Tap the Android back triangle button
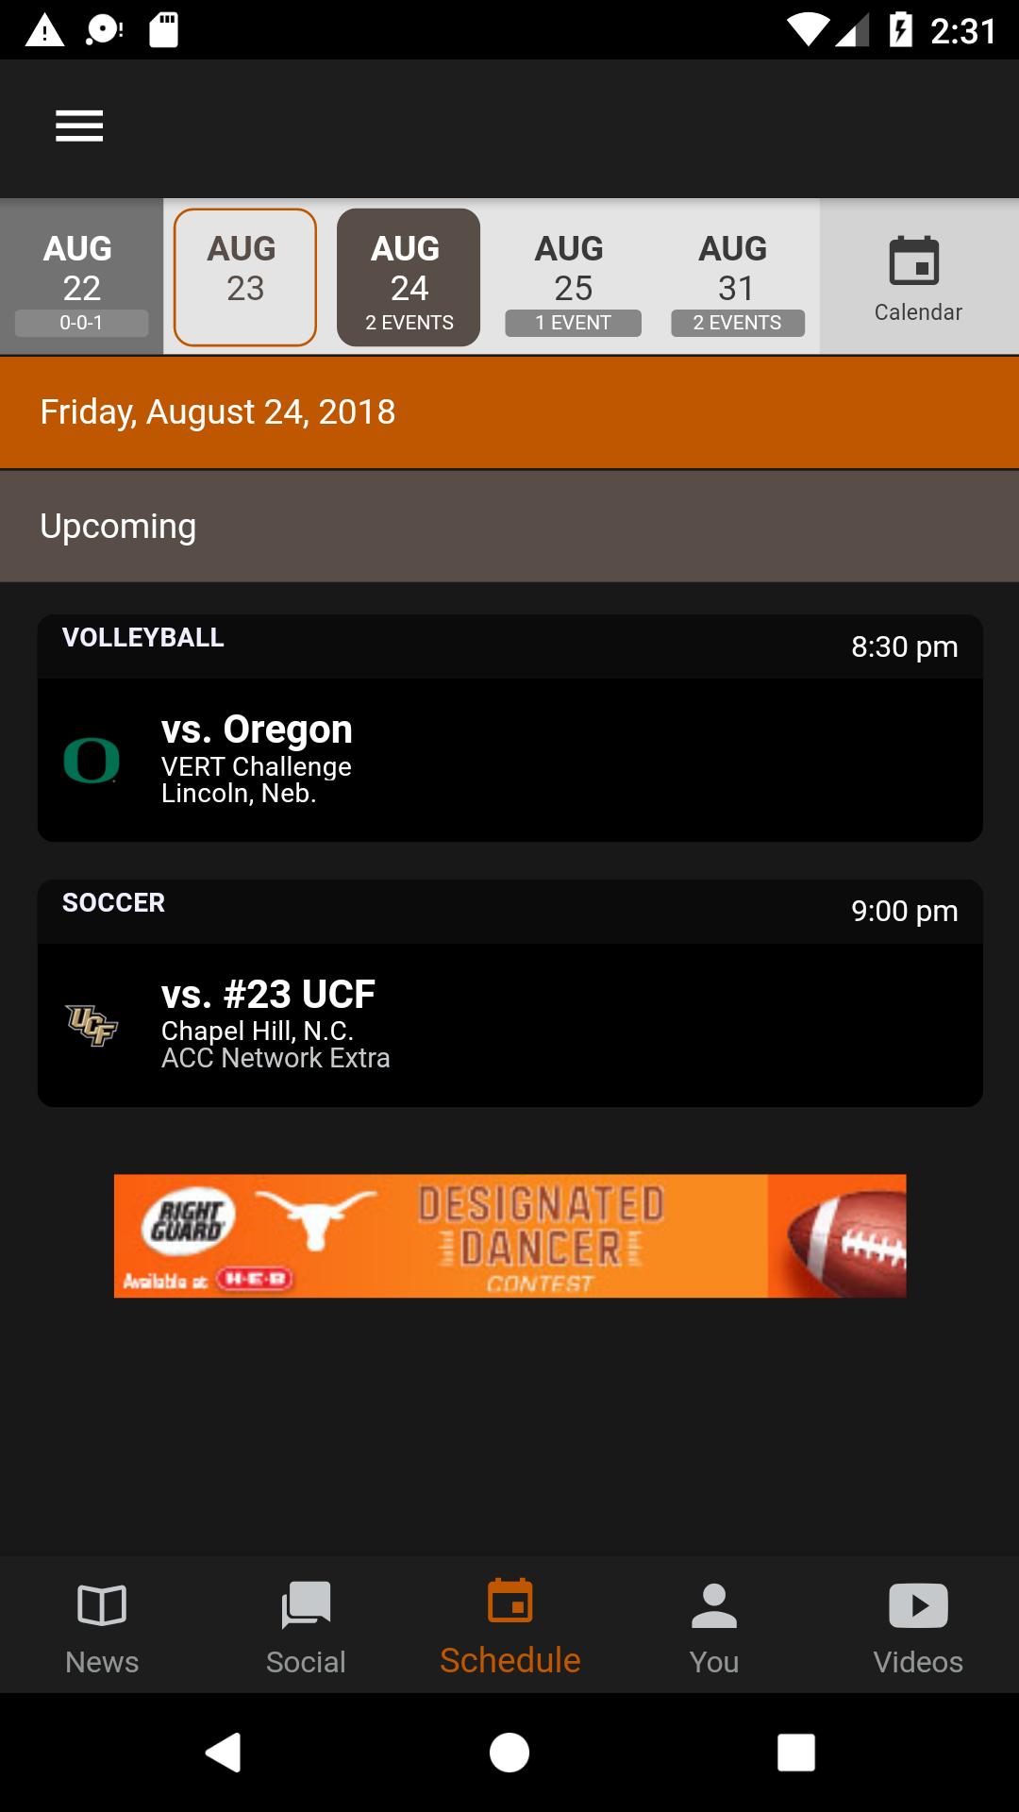The image size is (1019, 1812). coord(224,1753)
